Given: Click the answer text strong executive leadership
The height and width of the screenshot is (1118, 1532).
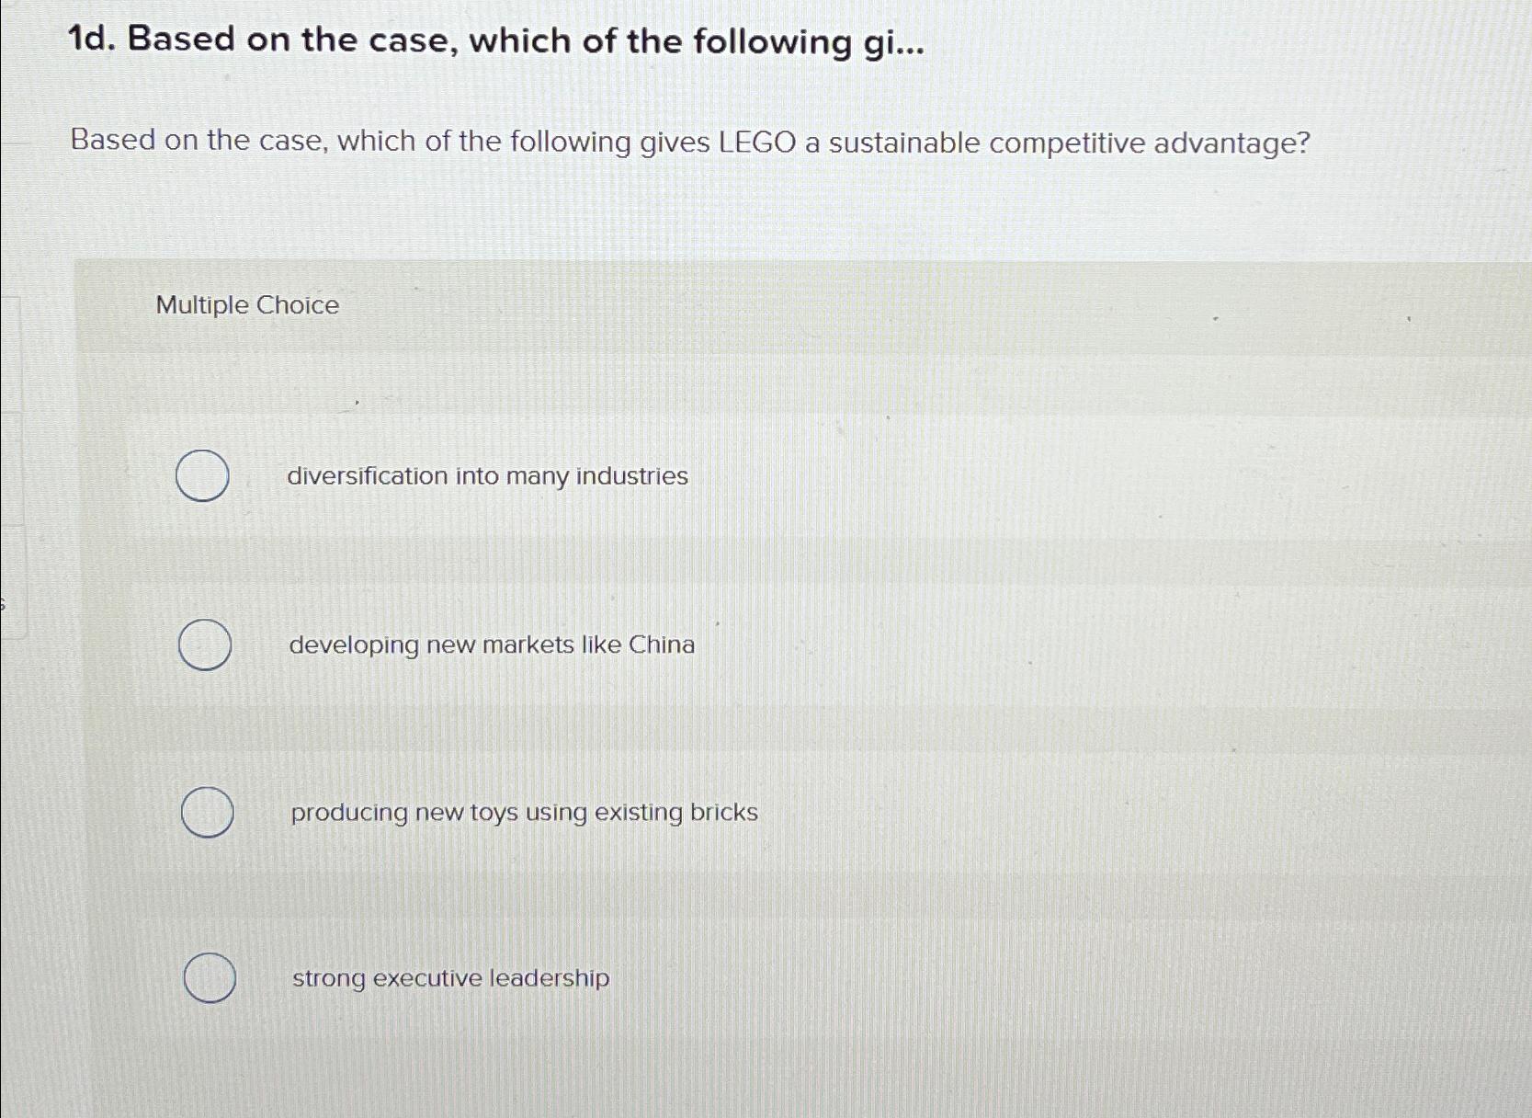Looking at the screenshot, I should point(448,979).
